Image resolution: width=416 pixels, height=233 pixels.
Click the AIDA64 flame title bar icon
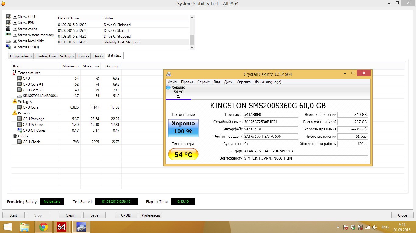point(3,3)
